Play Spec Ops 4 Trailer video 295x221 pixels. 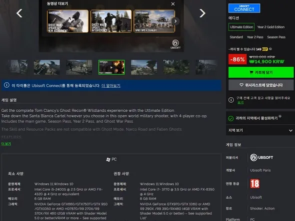pos(154,21)
